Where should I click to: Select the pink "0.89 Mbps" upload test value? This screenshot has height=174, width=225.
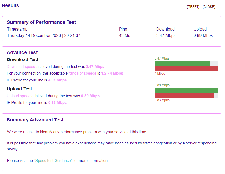90,96
